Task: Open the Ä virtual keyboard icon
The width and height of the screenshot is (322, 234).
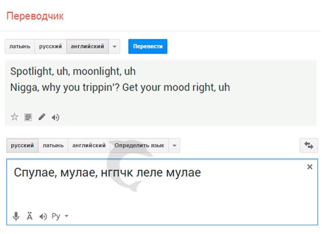Action: (x=29, y=216)
